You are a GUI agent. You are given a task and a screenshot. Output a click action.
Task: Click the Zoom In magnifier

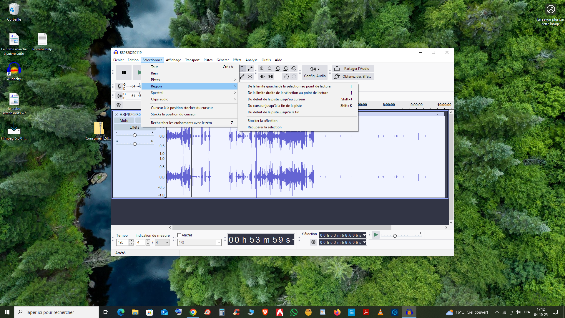point(262,69)
